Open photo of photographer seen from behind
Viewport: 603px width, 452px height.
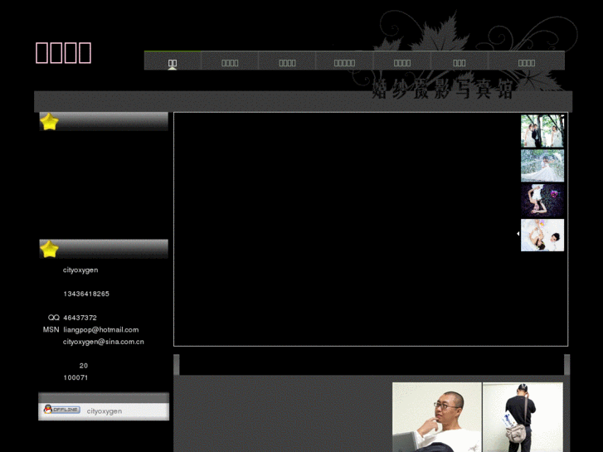click(x=523, y=417)
